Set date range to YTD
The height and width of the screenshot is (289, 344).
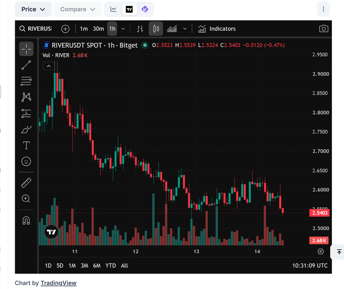[x=111, y=266]
